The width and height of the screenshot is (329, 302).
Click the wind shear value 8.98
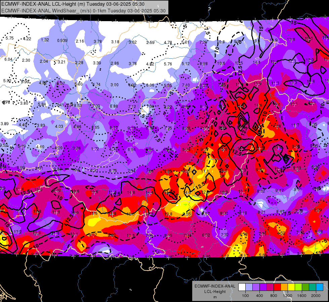(204, 63)
